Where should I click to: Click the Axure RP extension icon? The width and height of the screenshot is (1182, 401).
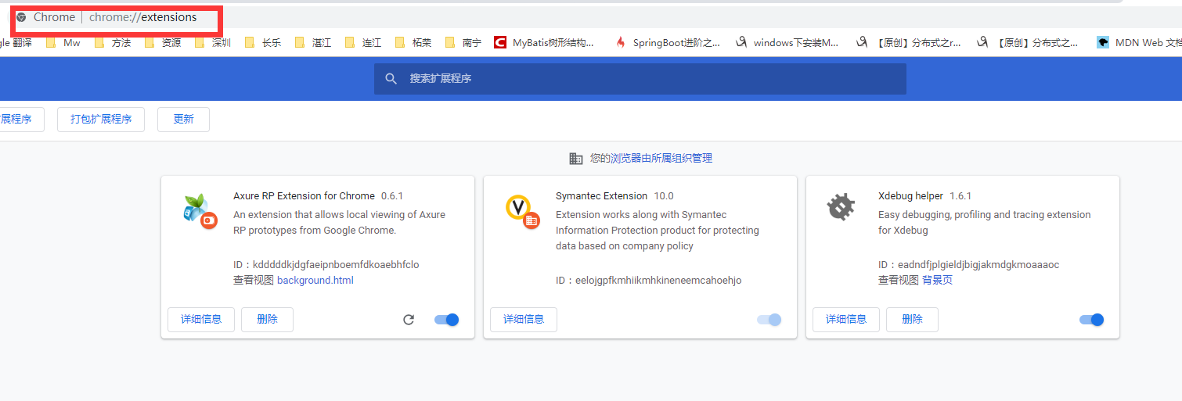[200, 210]
